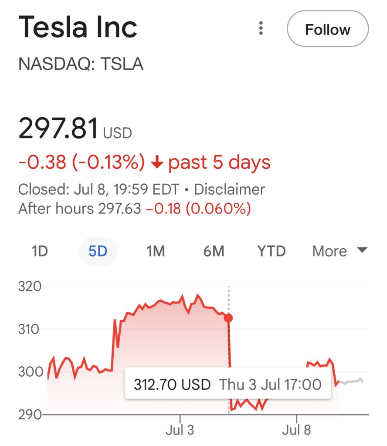
Task: Click the red chart marker dot
Action: point(228,318)
